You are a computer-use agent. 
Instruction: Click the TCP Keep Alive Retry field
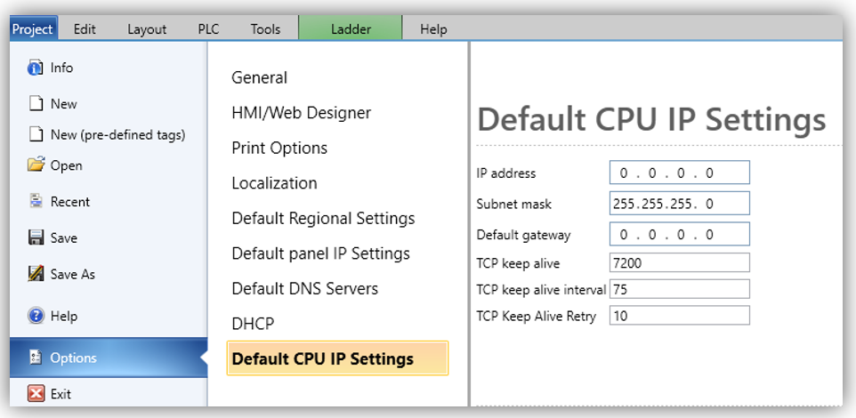[x=680, y=316]
